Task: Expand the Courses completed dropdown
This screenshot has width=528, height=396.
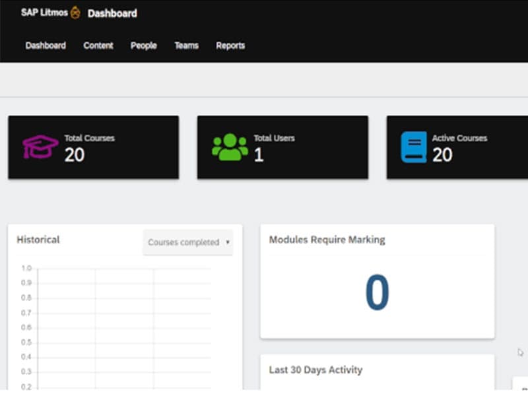Action: (x=188, y=242)
